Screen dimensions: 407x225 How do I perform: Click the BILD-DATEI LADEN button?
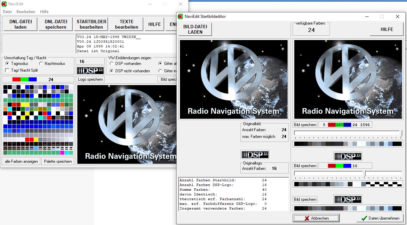coord(195,29)
